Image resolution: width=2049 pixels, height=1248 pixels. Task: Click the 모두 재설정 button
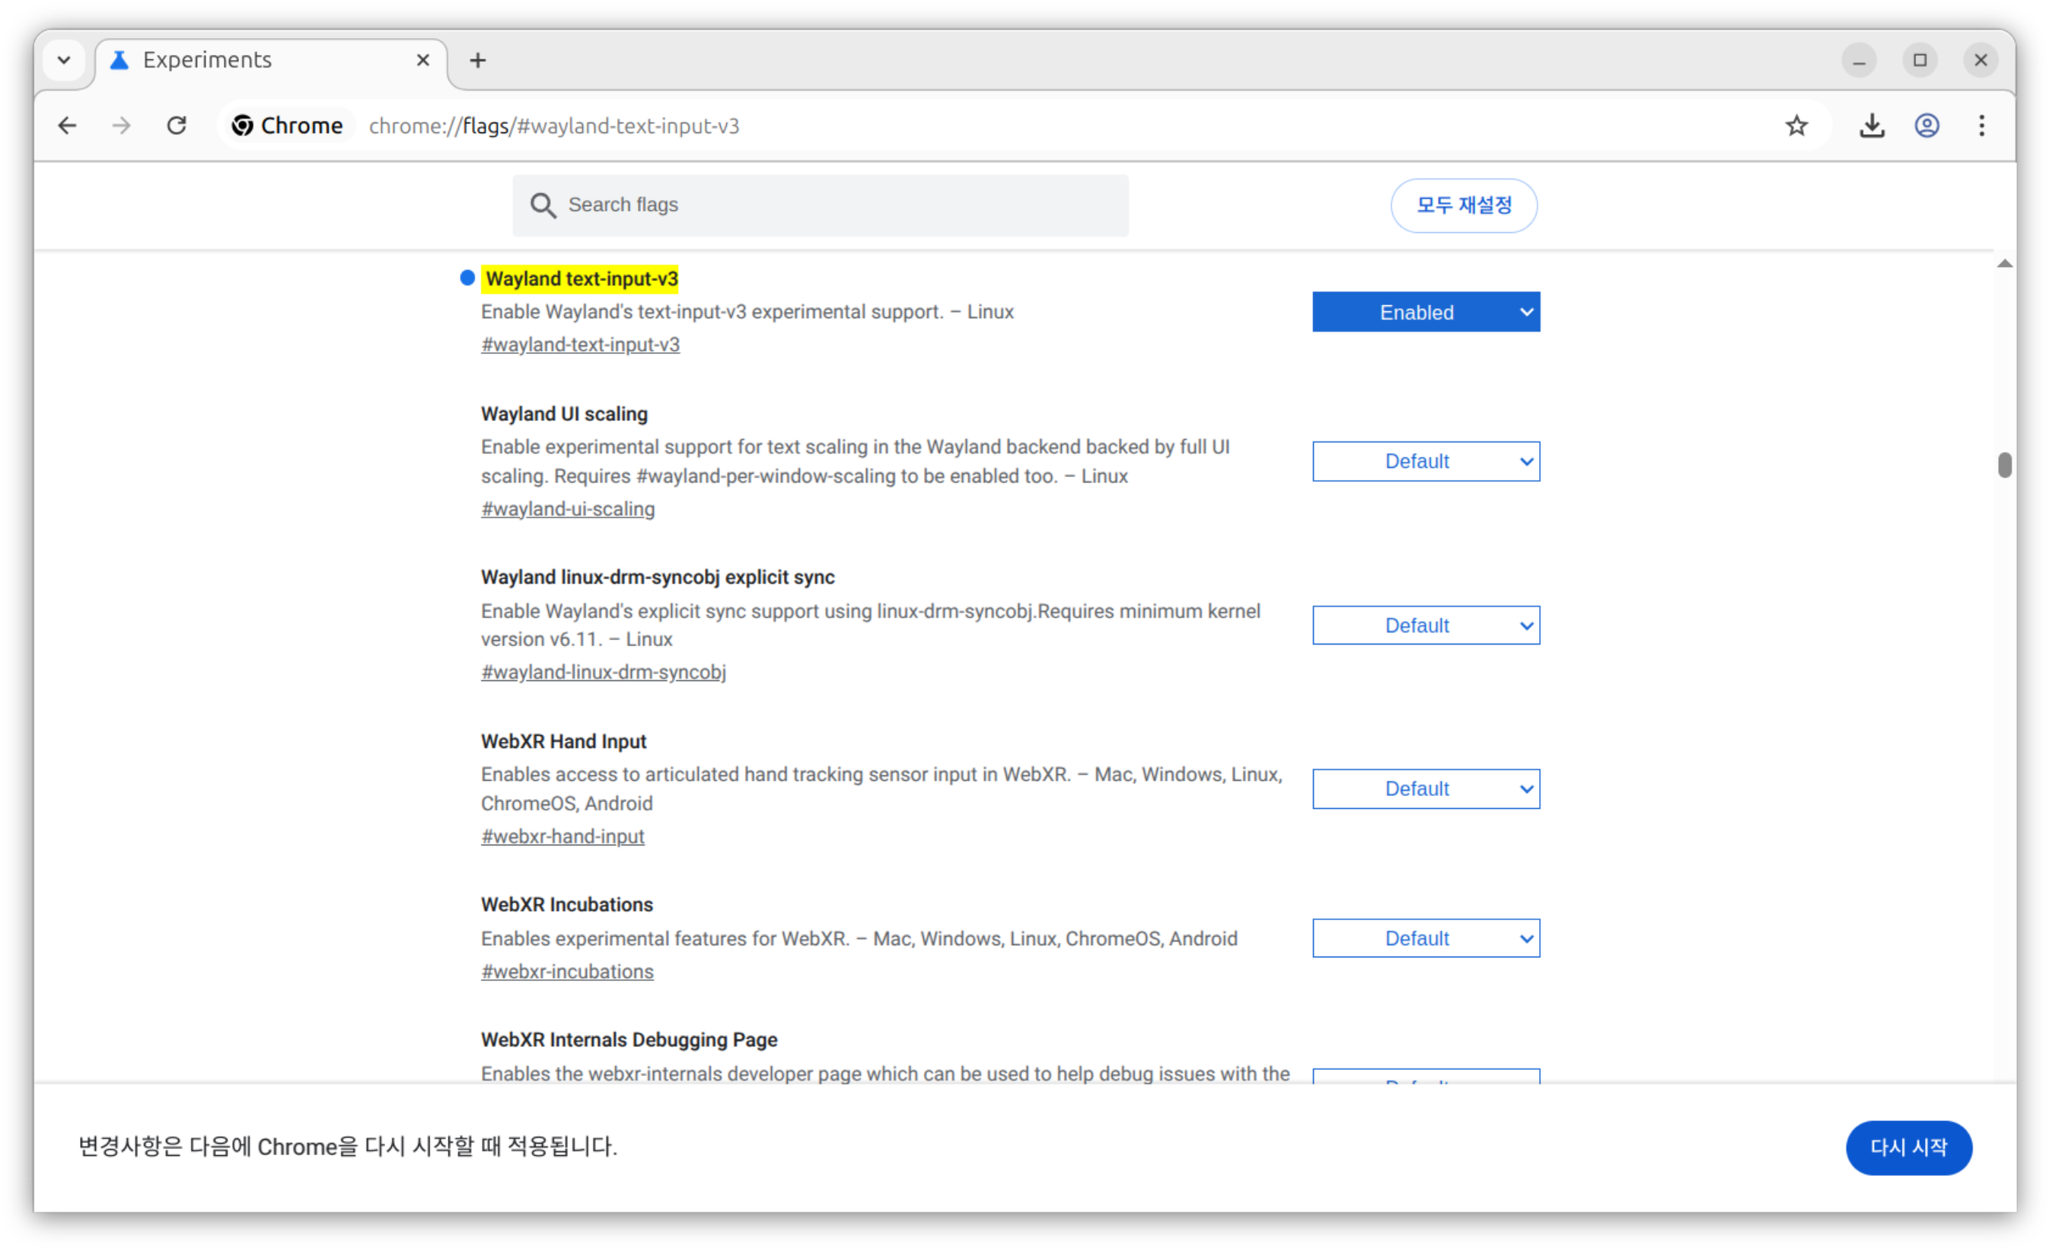coord(1464,205)
